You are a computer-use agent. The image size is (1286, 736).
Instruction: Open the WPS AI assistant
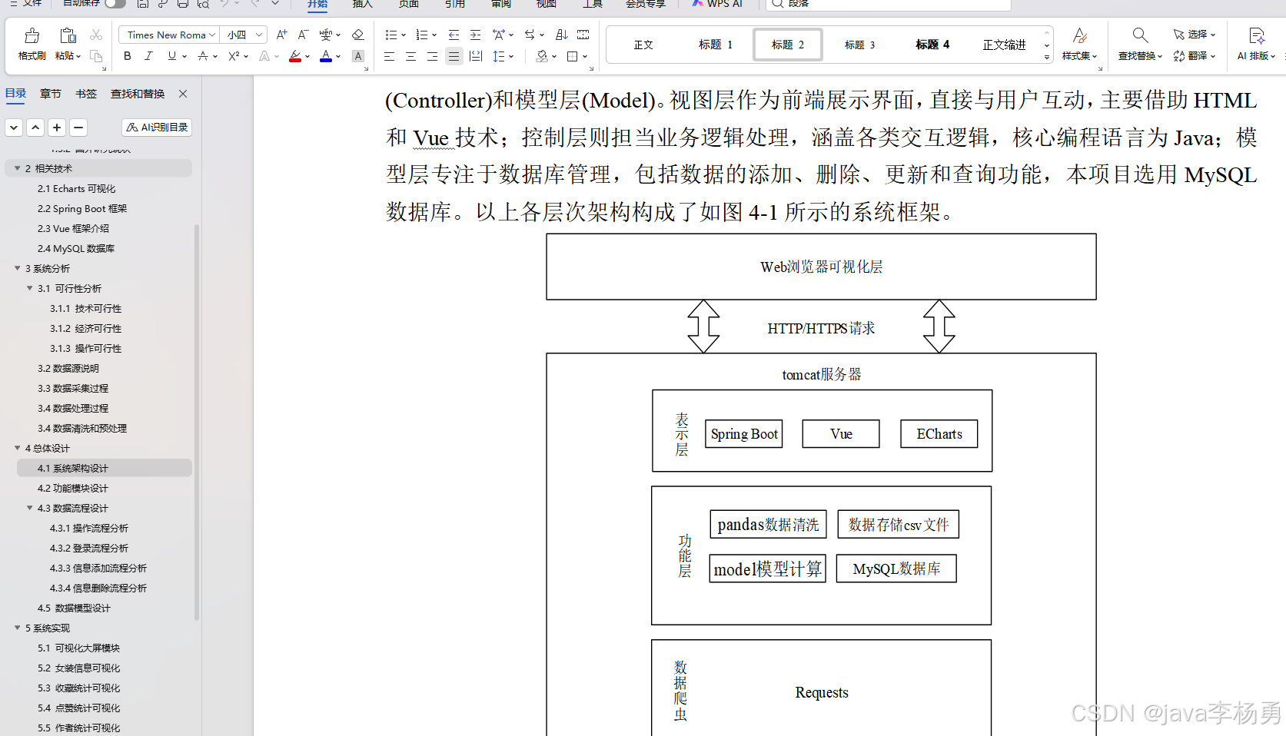[716, 5]
